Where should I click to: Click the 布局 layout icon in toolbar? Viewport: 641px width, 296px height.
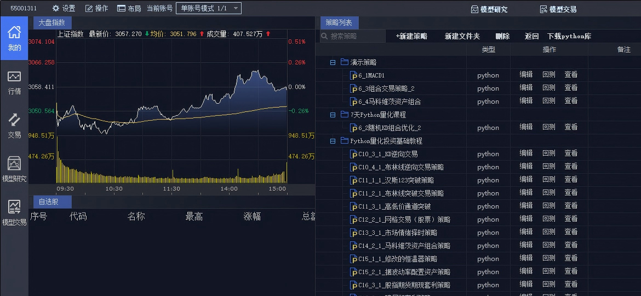[121, 9]
